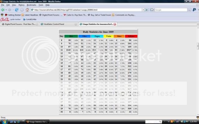This screenshot has height=124, width=199.
Task: Open Buy, Sell or Trade Forum bookmark
Action: [99, 15]
